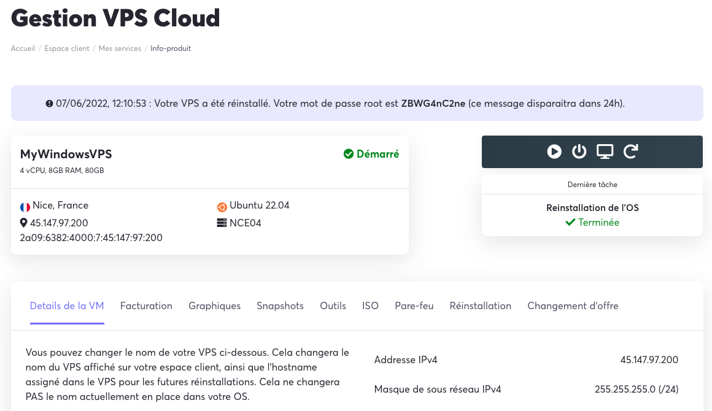Click the Démarré status text
Screen dimensions: 712x411
[378, 154]
